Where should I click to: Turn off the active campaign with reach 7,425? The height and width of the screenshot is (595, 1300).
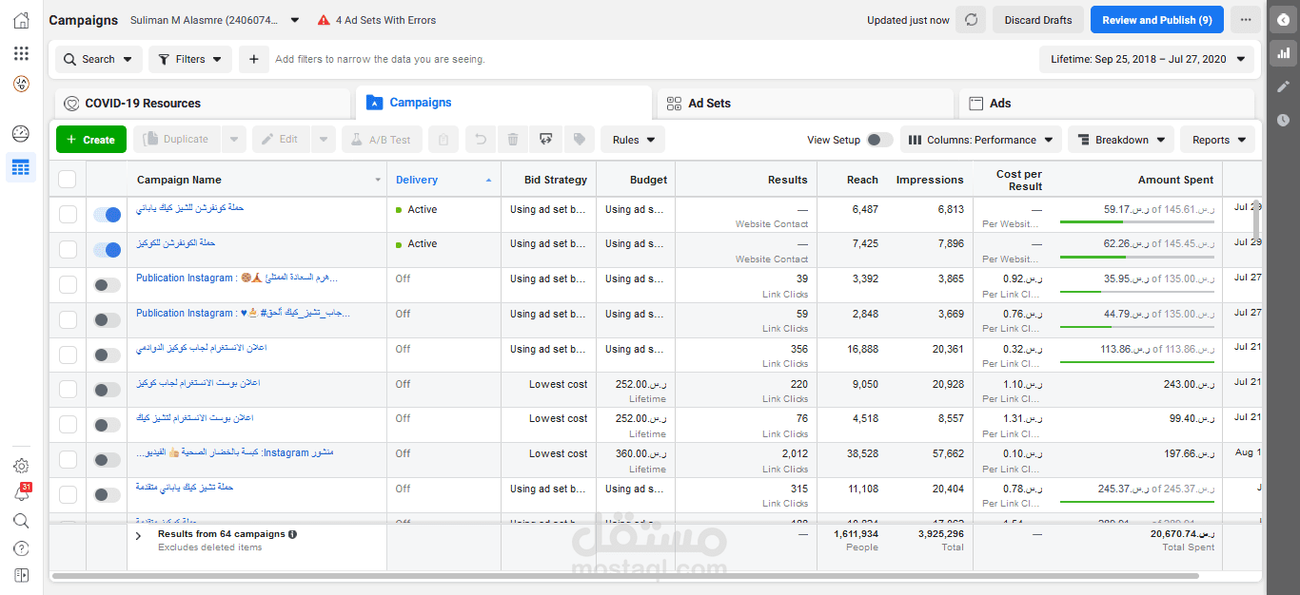pos(108,250)
